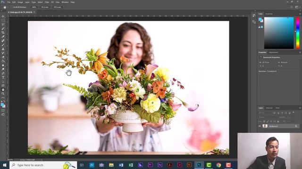Screen dimensions: 302x169
Task: Toggle lock position in Layers panel
Action: (x=271, y=122)
